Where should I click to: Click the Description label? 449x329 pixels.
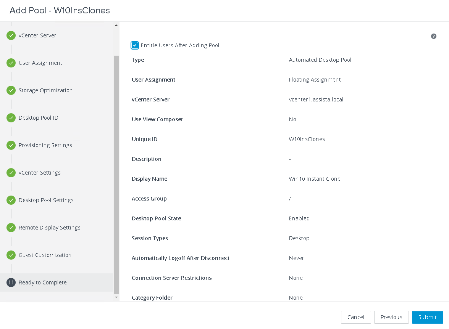pyautogui.click(x=146, y=159)
